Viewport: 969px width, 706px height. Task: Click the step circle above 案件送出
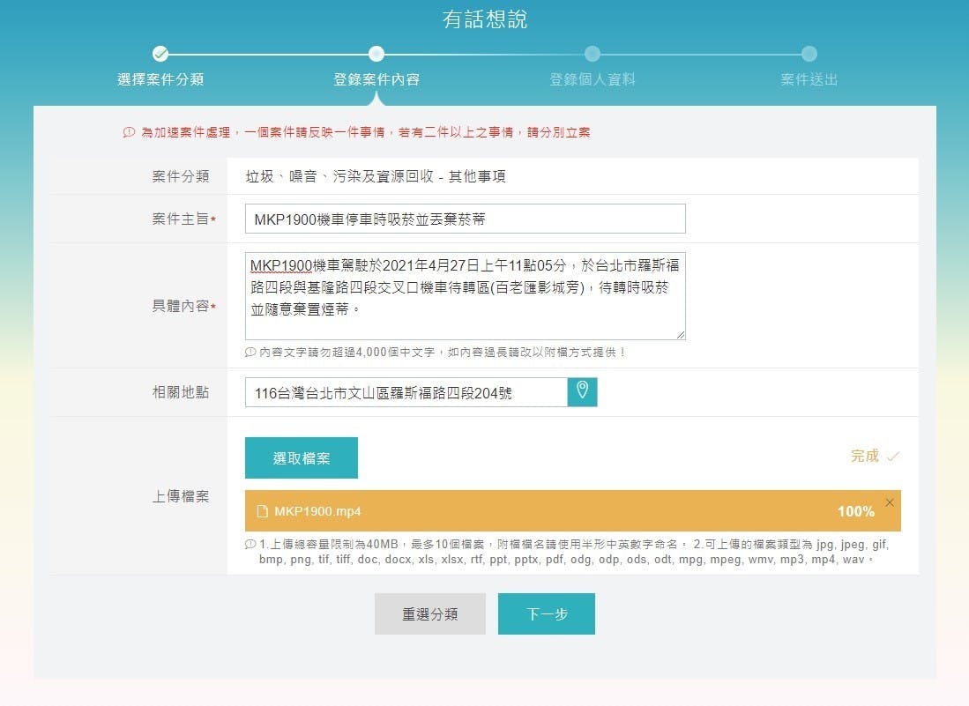point(809,54)
